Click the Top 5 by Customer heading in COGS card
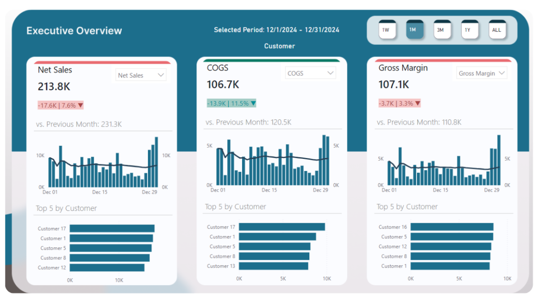Viewport: 538px width, 303px height. pos(235,206)
